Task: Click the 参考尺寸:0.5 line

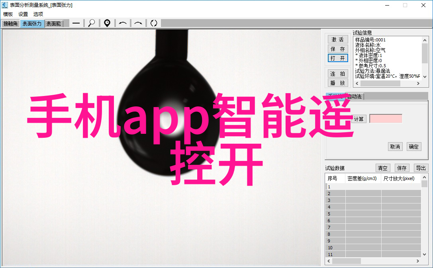Action: pos(370,66)
